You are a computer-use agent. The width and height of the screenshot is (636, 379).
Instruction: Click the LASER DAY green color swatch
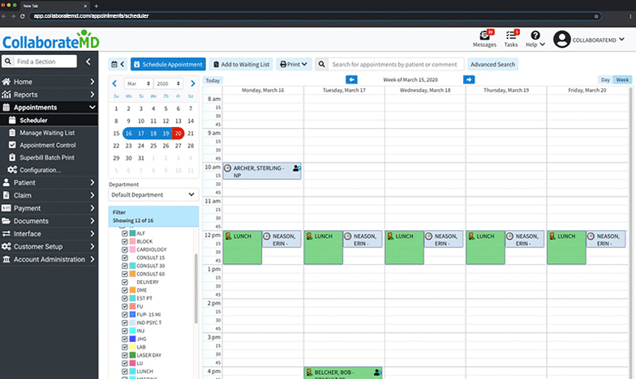click(132, 355)
